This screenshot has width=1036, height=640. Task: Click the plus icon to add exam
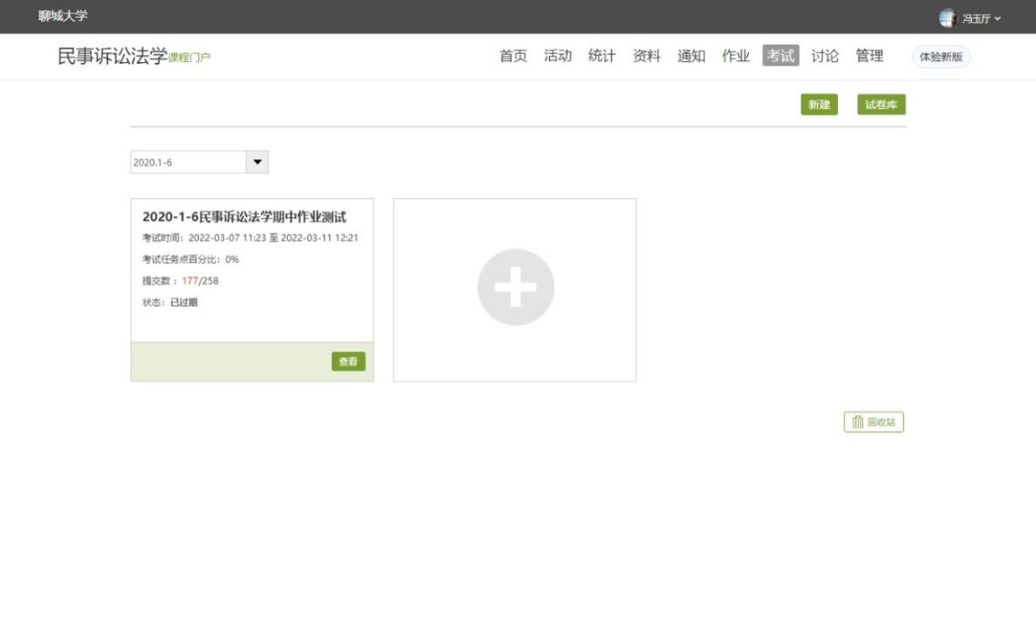click(515, 289)
